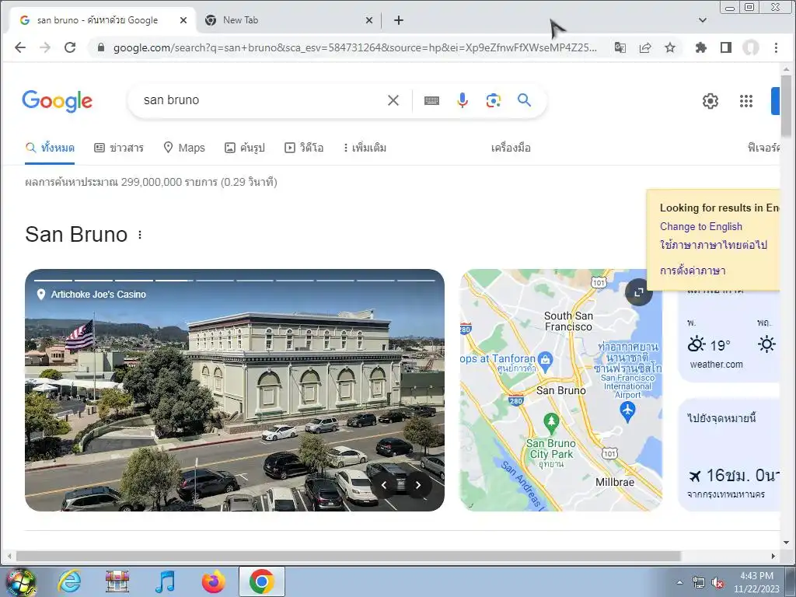Click the Change to English link
This screenshot has height=597, width=796.
pos(700,226)
